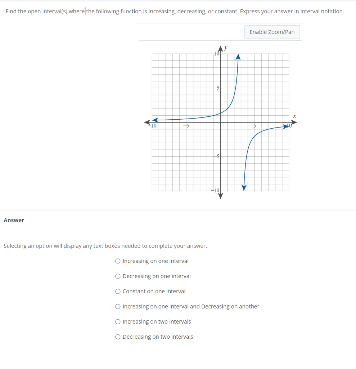Click the −5 tick label on x-axis
This screenshot has width=356, height=369.
(x=187, y=126)
